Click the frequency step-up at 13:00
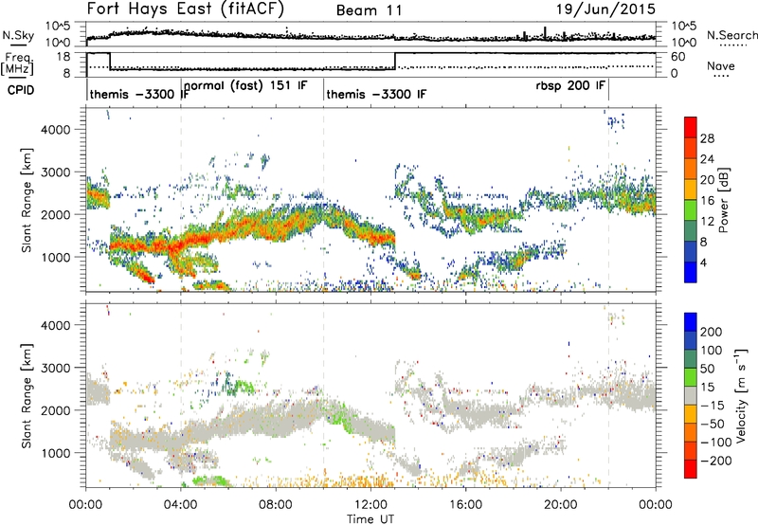This screenshot has width=758, height=525. (395, 61)
